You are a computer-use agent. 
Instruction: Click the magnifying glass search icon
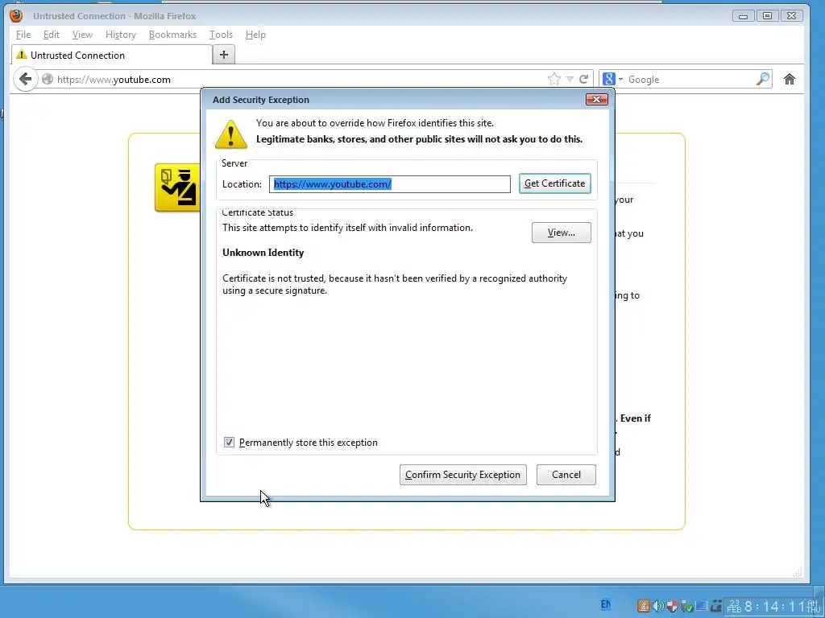762,80
